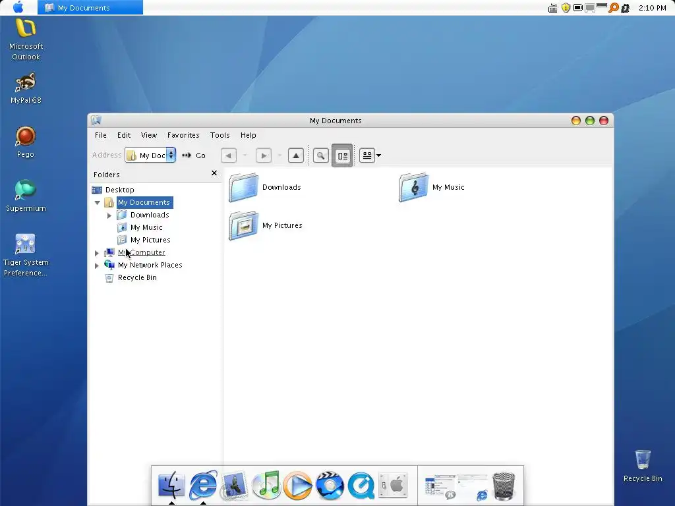Select My Music in the folder tree

(x=146, y=227)
